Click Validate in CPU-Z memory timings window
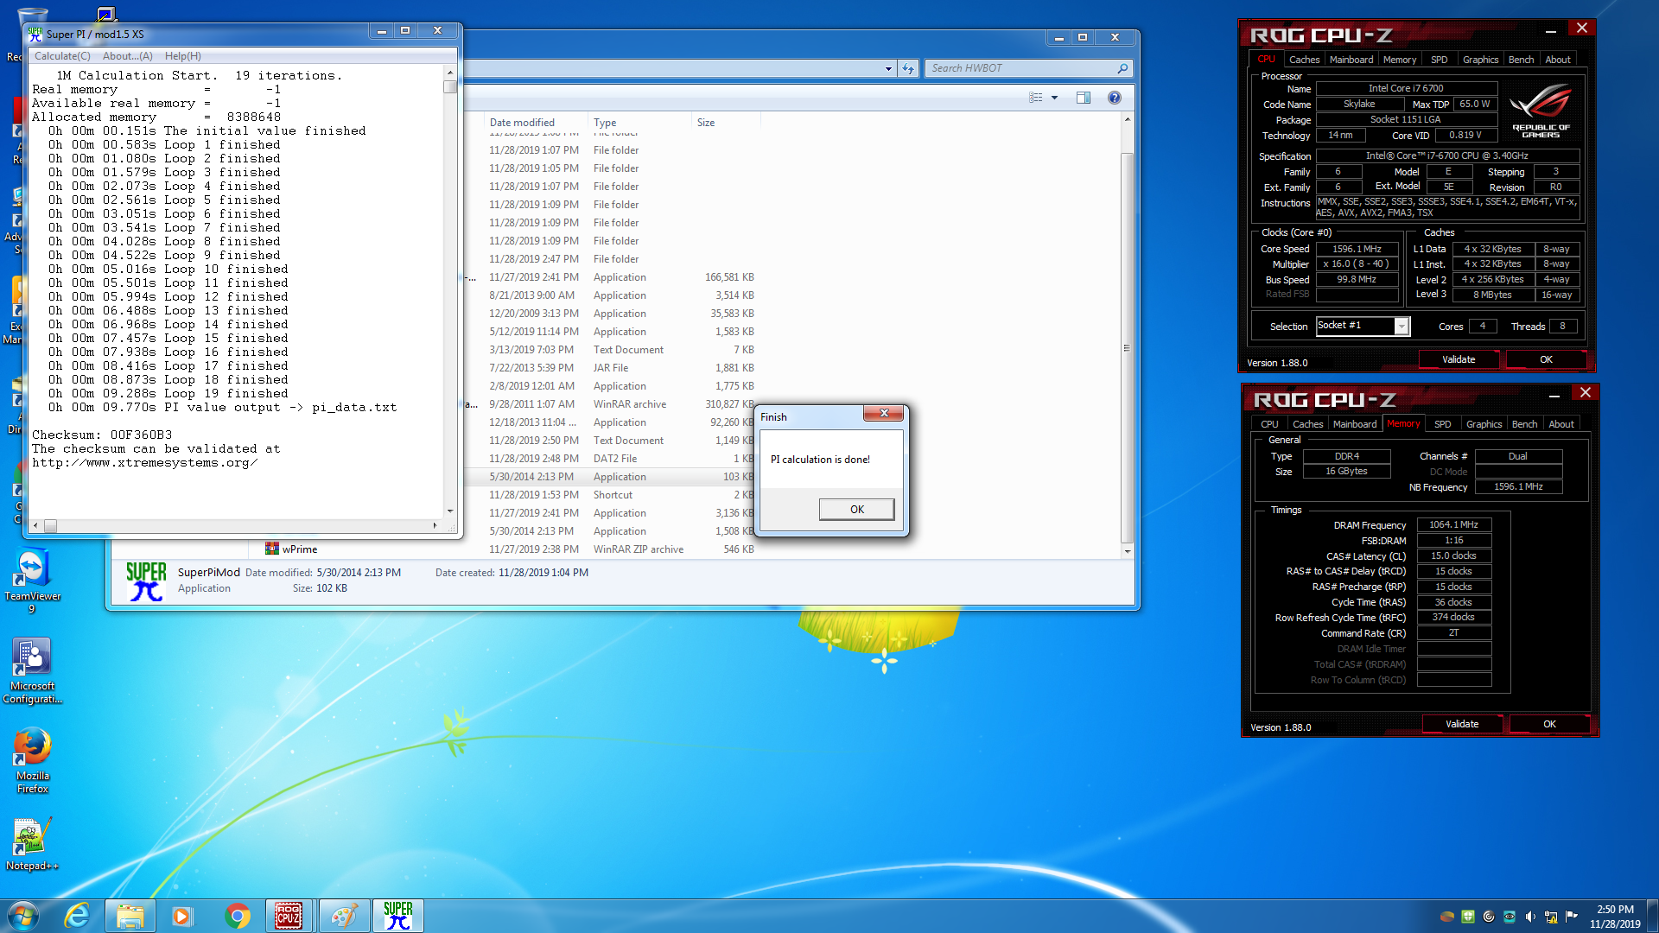 1462,724
